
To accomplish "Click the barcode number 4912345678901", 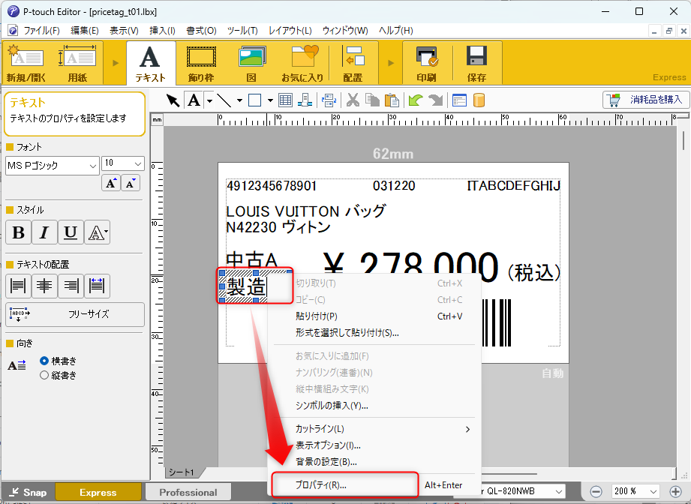I will [272, 186].
